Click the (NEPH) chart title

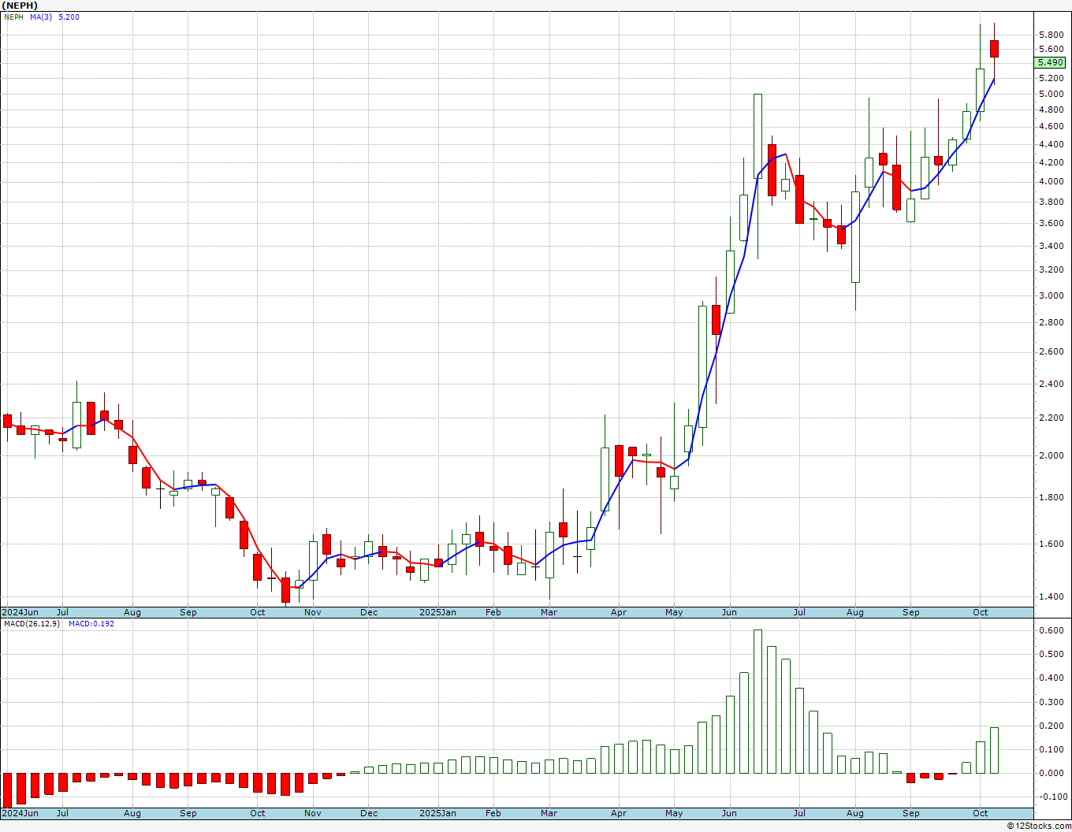(20, 6)
